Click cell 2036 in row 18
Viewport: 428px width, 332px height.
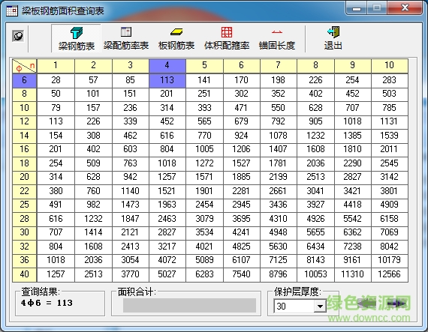(x=315, y=163)
